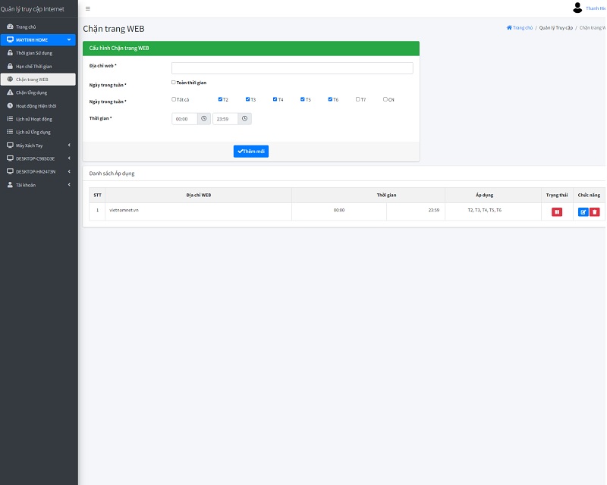Click the user avatar icon at top right

[x=577, y=8]
